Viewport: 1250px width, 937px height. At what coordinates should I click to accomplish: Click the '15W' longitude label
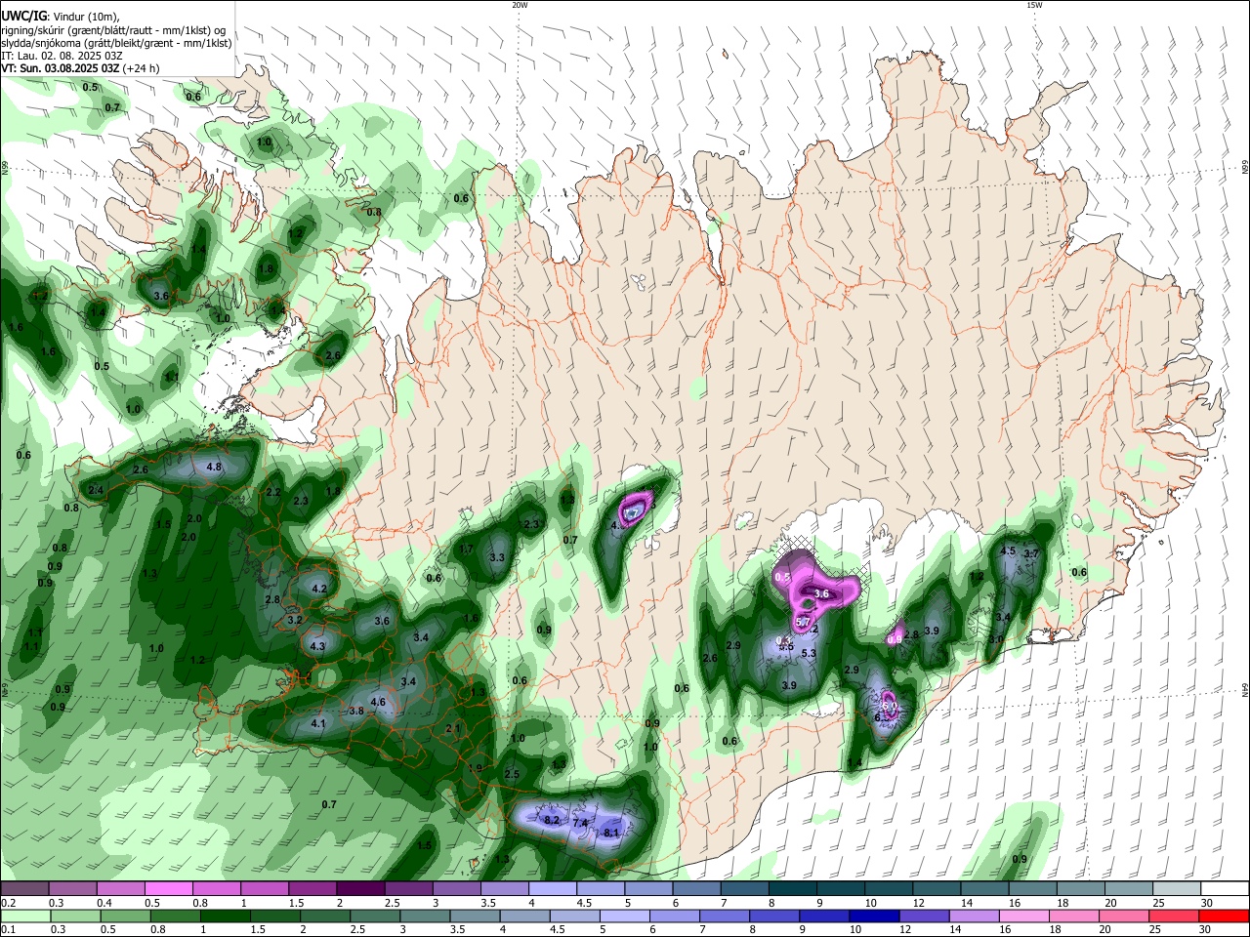pyautogui.click(x=1034, y=5)
